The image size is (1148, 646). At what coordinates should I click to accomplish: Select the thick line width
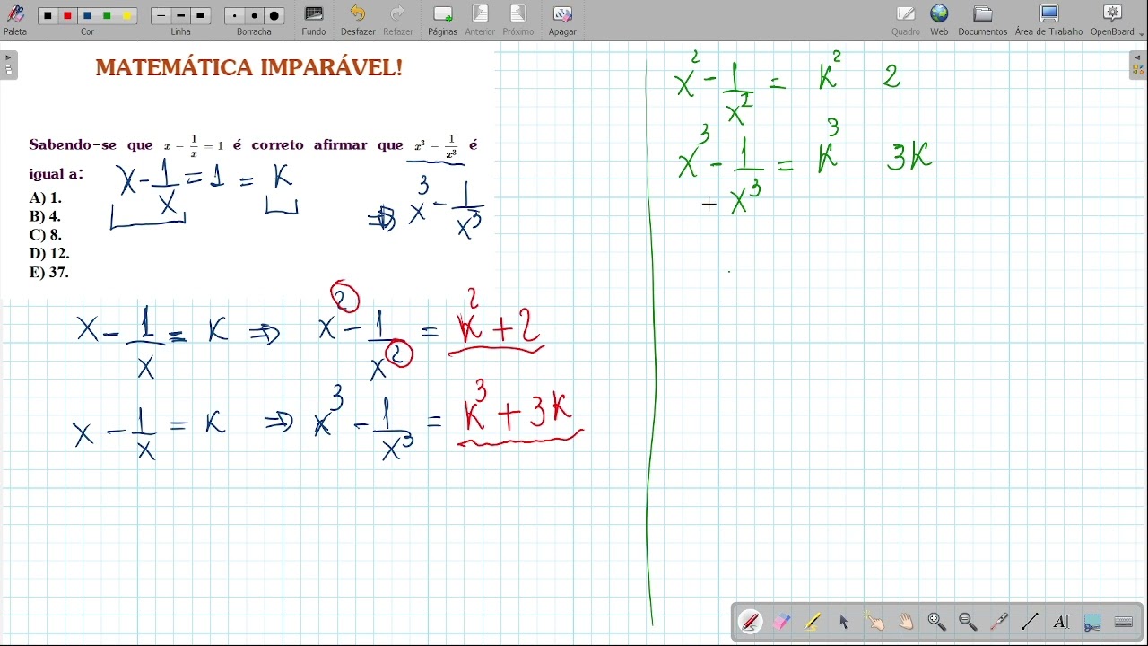coord(201,16)
